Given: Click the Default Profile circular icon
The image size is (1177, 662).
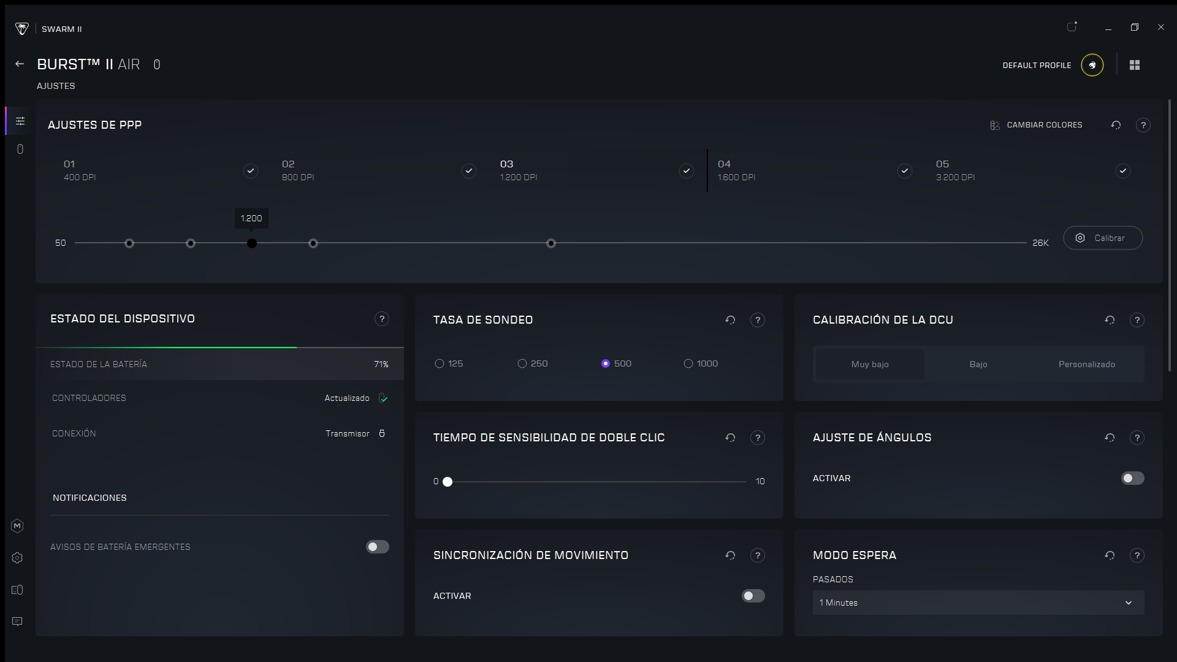Looking at the screenshot, I should tap(1092, 65).
